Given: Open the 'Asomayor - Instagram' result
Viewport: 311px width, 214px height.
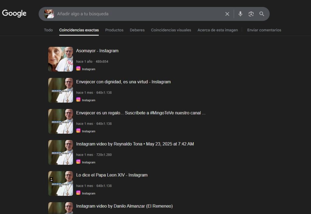Looking at the screenshot, I should tap(97, 51).
